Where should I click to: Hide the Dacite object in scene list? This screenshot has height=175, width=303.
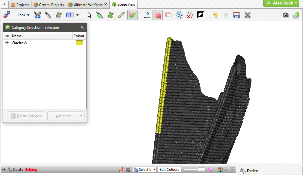[x=3, y=170]
